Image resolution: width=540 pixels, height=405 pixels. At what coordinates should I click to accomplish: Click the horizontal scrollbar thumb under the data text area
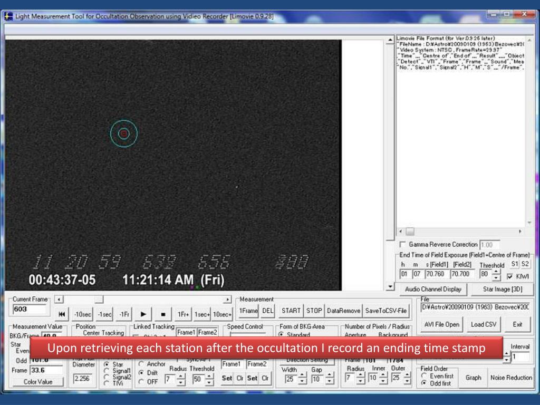[x=410, y=232]
